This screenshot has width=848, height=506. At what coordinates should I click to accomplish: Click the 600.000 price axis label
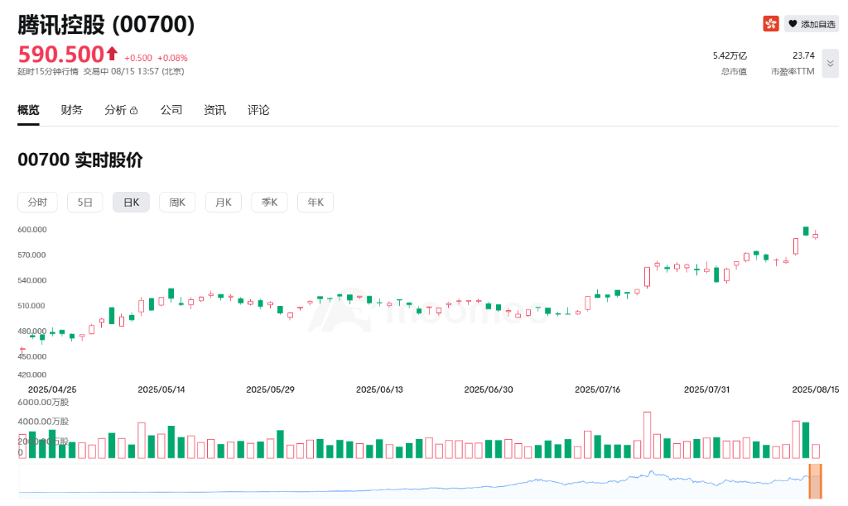tap(32, 230)
